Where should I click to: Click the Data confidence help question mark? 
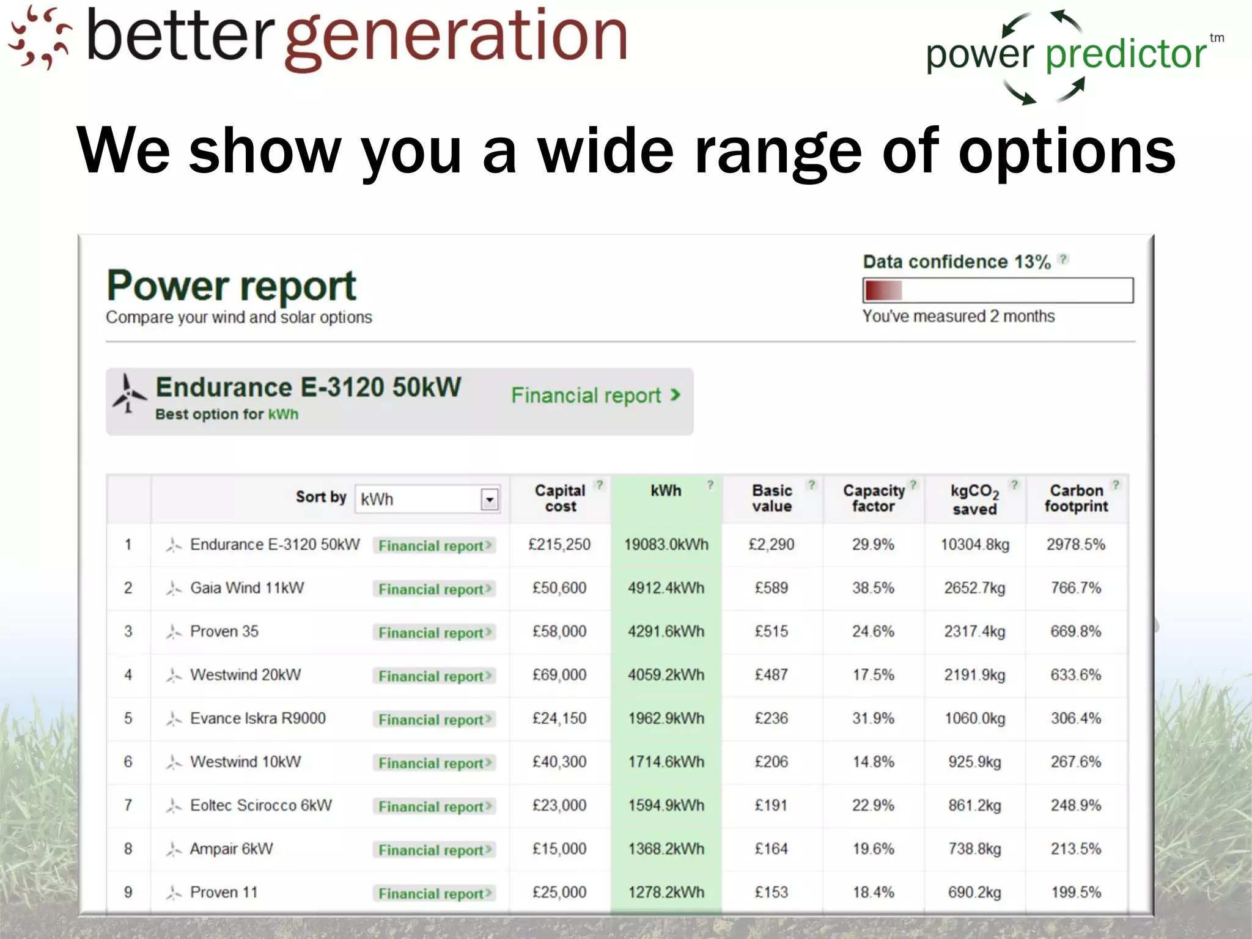pyautogui.click(x=1064, y=259)
